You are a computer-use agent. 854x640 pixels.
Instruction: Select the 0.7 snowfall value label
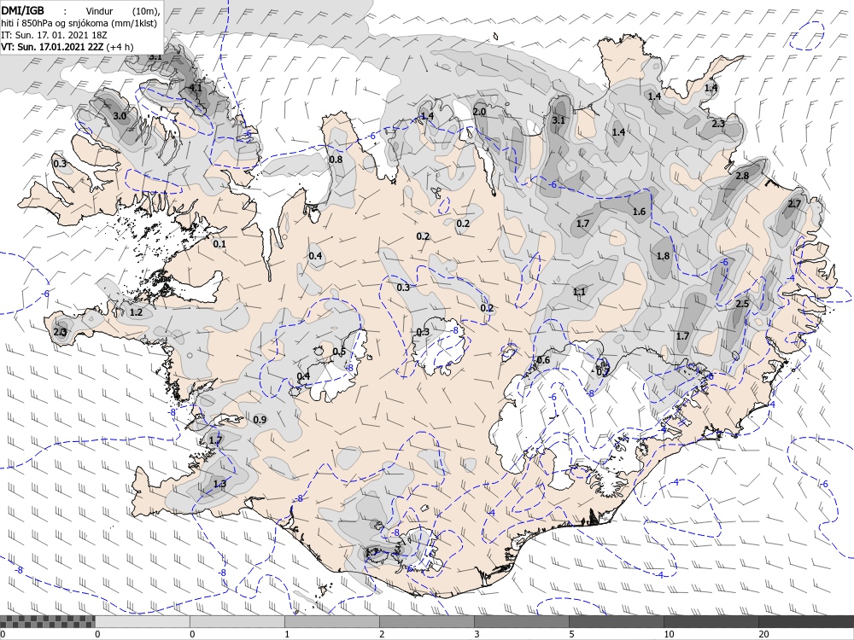tap(603, 372)
